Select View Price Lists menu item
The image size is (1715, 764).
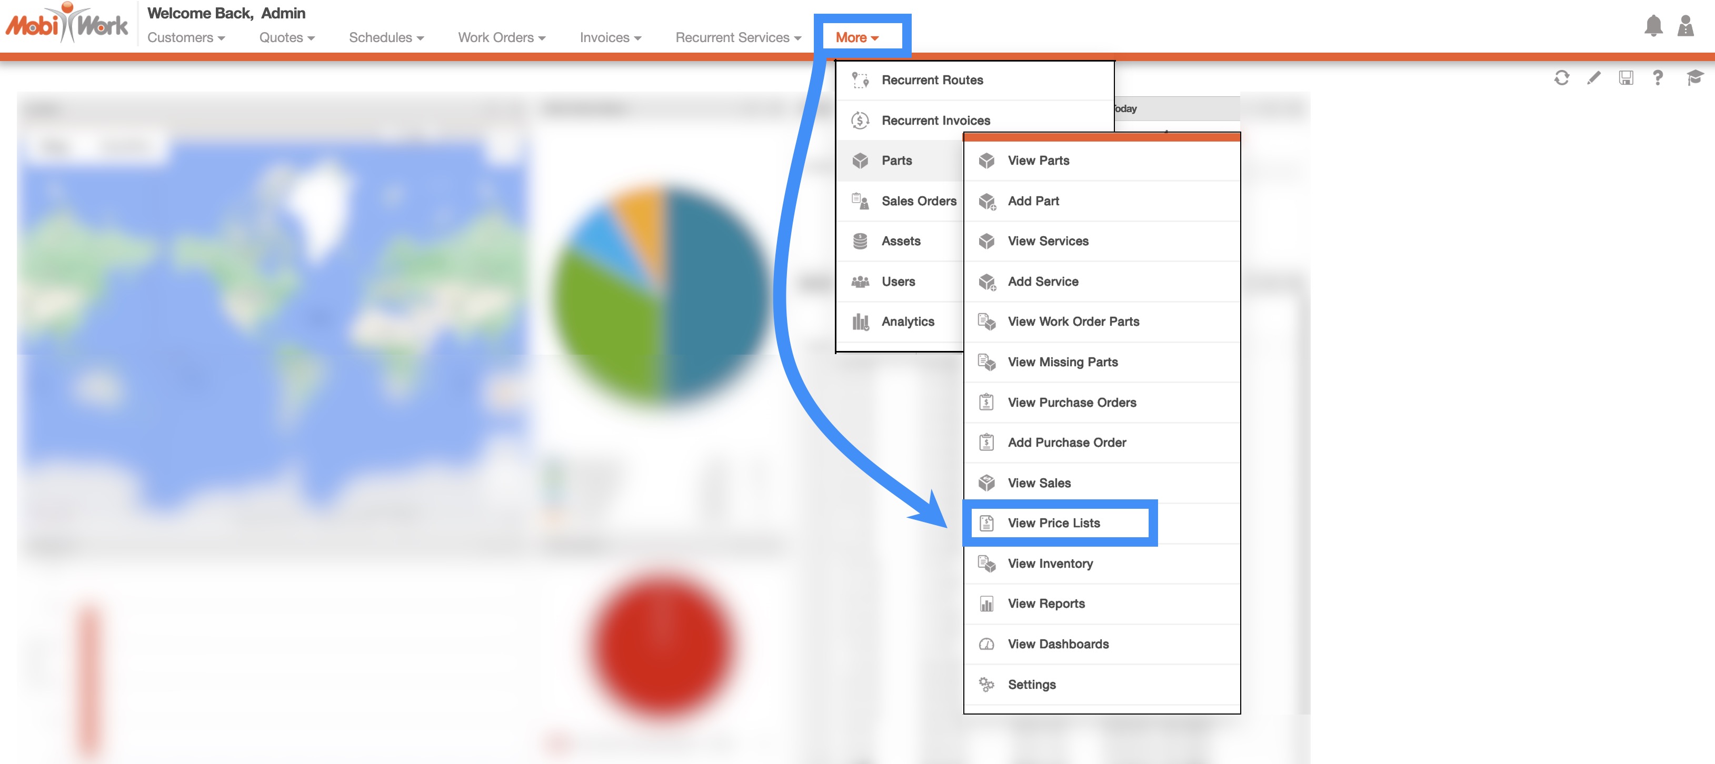coord(1053,523)
